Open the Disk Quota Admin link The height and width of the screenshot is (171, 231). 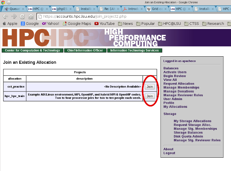coord(188,136)
